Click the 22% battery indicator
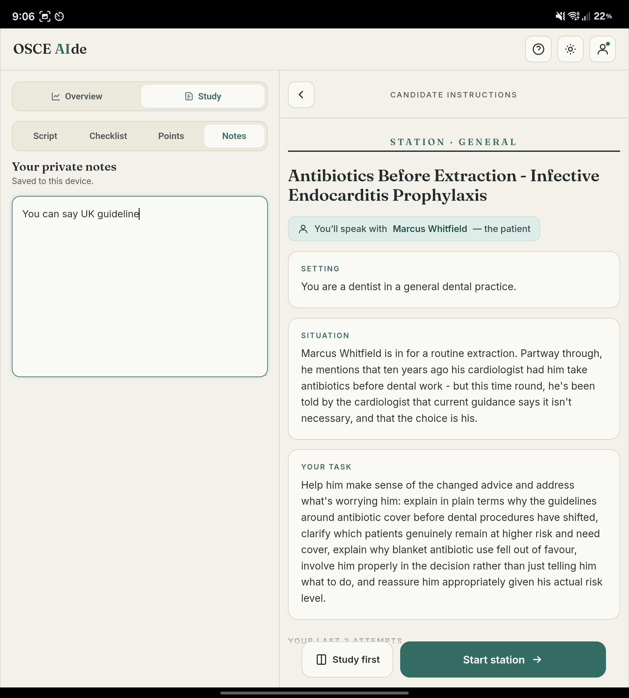The image size is (629, 698). pos(603,16)
